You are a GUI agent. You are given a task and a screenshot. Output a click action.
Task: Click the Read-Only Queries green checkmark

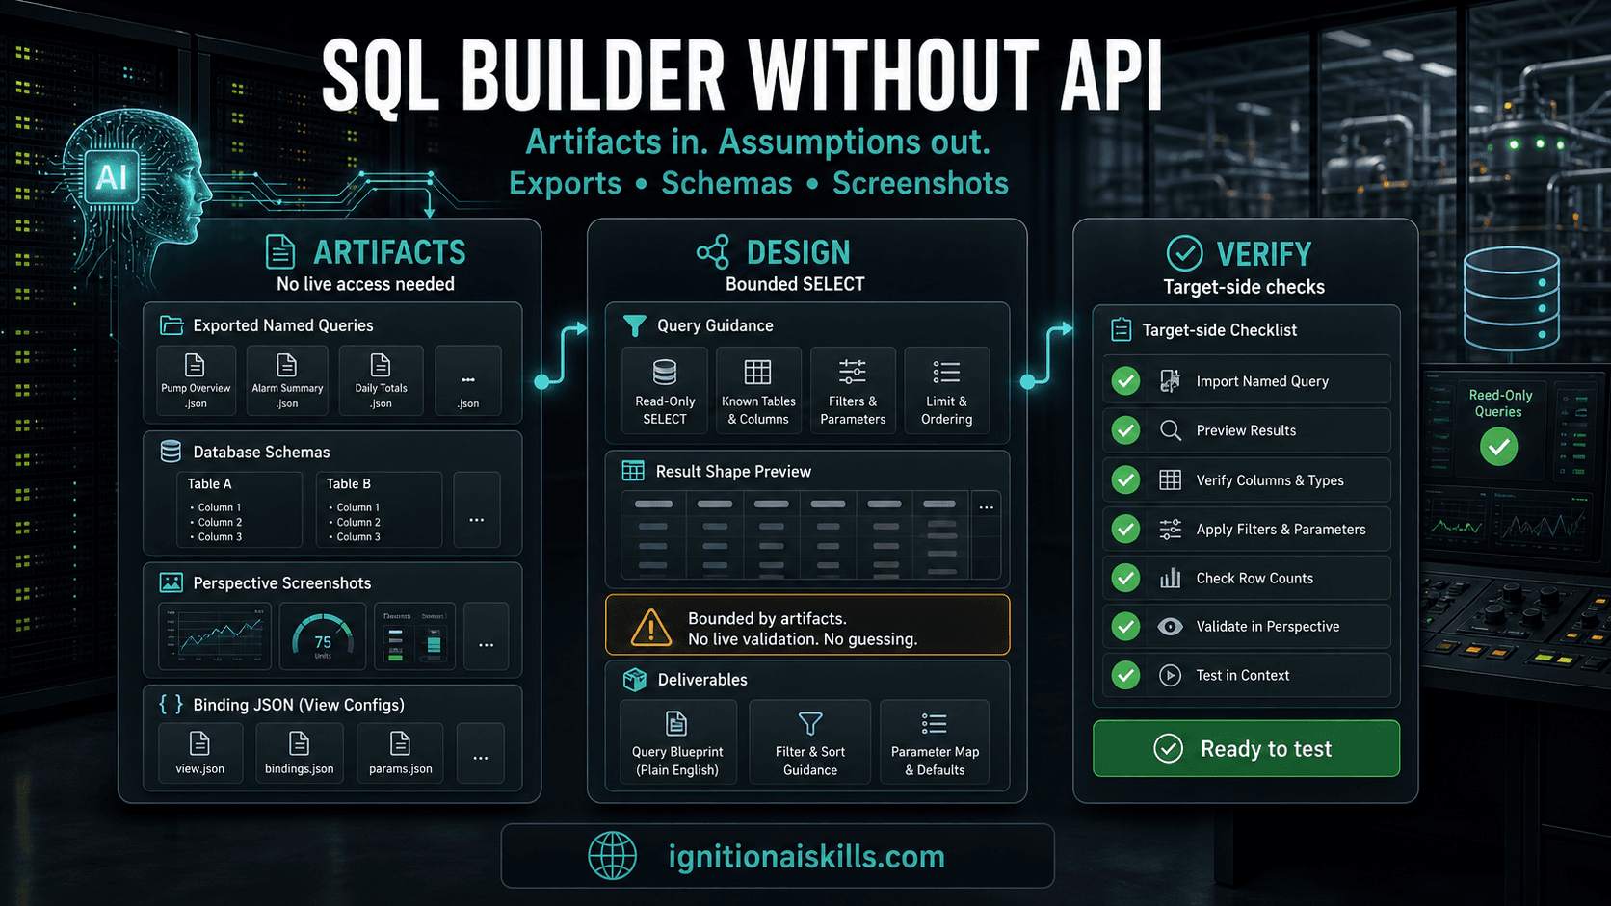[x=1498, y=447]
